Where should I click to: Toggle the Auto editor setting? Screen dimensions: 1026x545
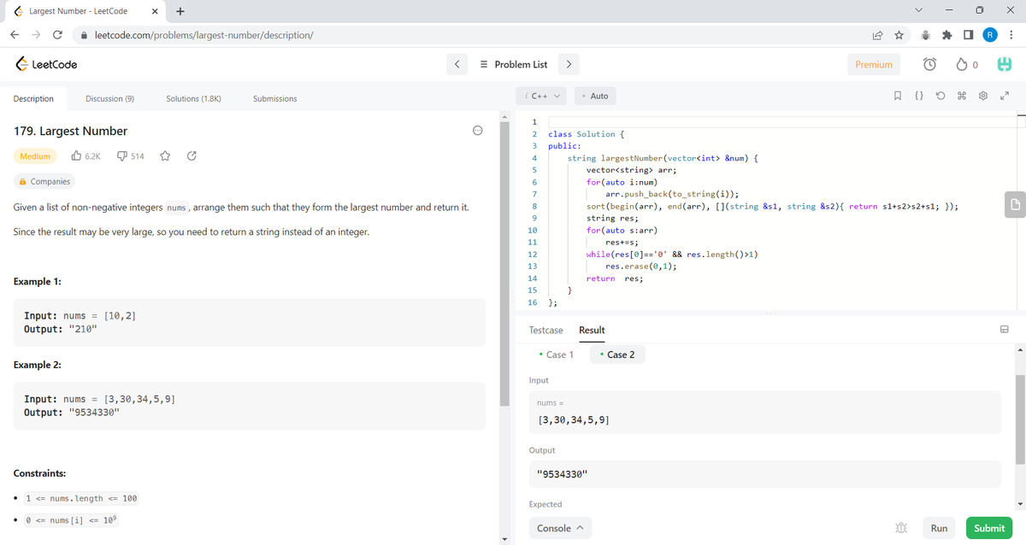point(595,96)
